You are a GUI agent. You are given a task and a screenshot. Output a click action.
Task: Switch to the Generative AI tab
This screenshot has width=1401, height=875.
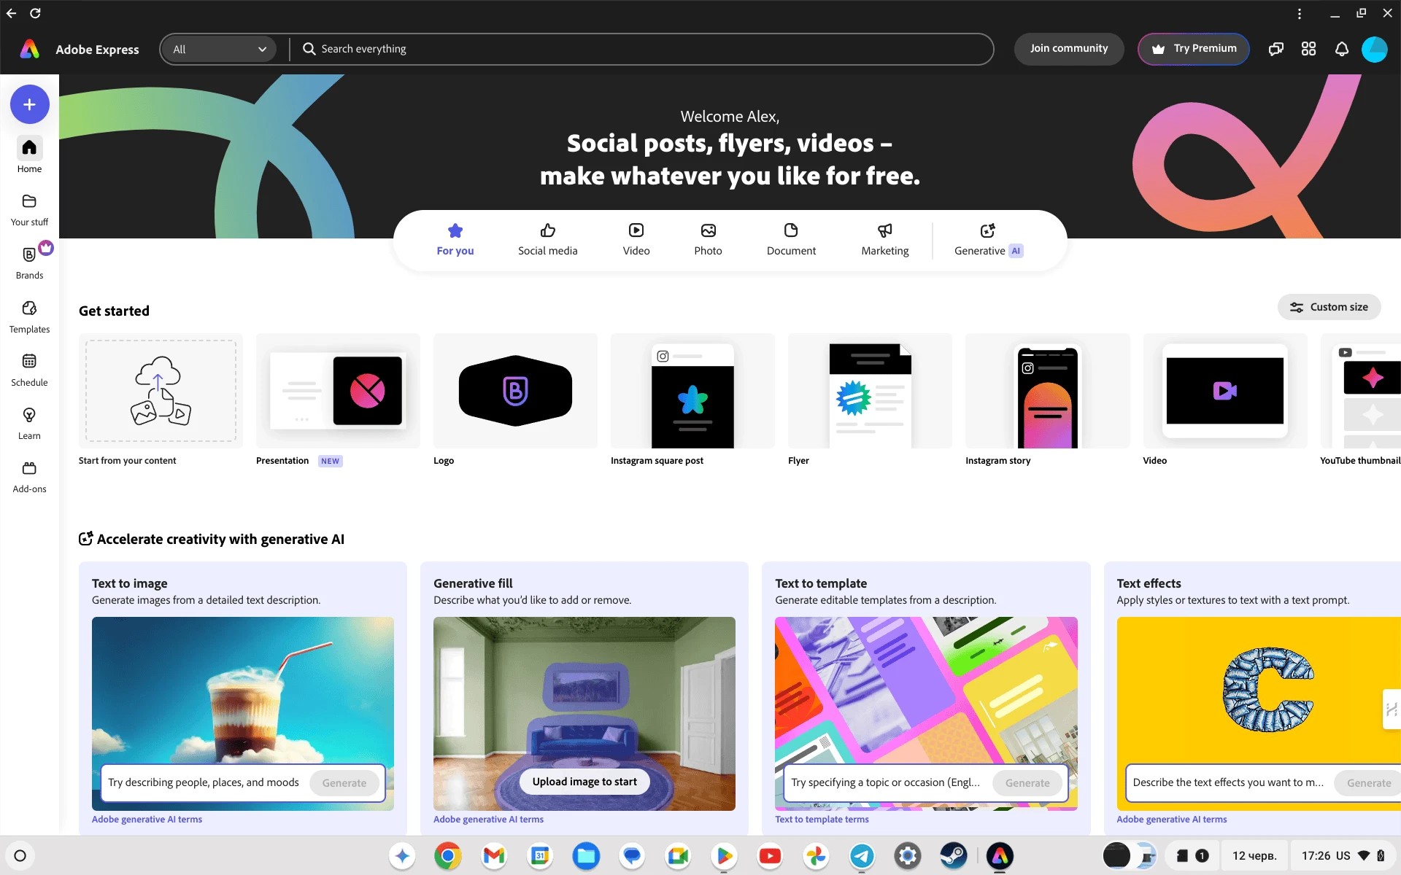[x=988, y=239]
